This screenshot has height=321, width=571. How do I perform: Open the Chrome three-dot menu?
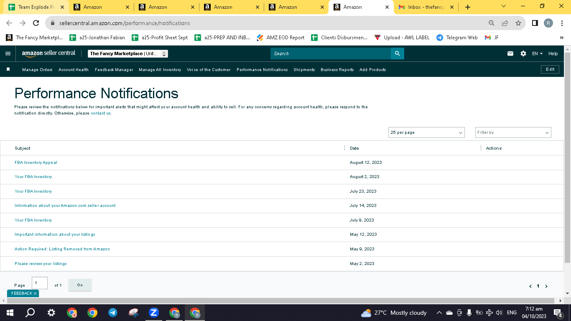pyautogui.click(x=562, y=23)
